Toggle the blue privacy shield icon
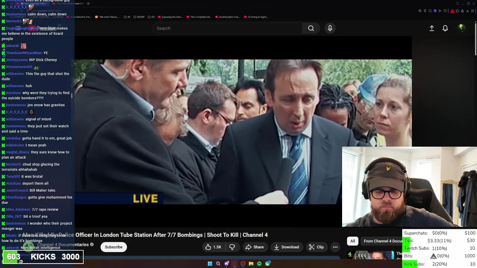 click(435, 11)
